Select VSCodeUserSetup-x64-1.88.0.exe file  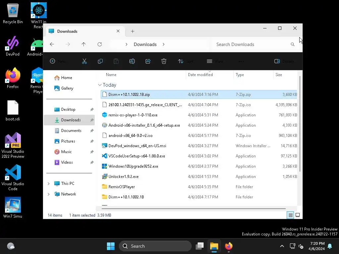pyautogui.click(x=199, y=156)
